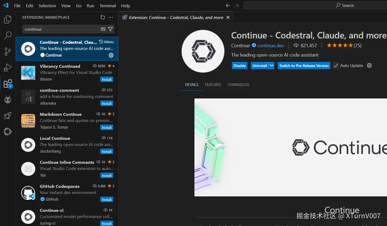Open the Search view in the activity bar
Image resolution: width=387 pixels, height=226 pixels.
(x=7, y=35)
